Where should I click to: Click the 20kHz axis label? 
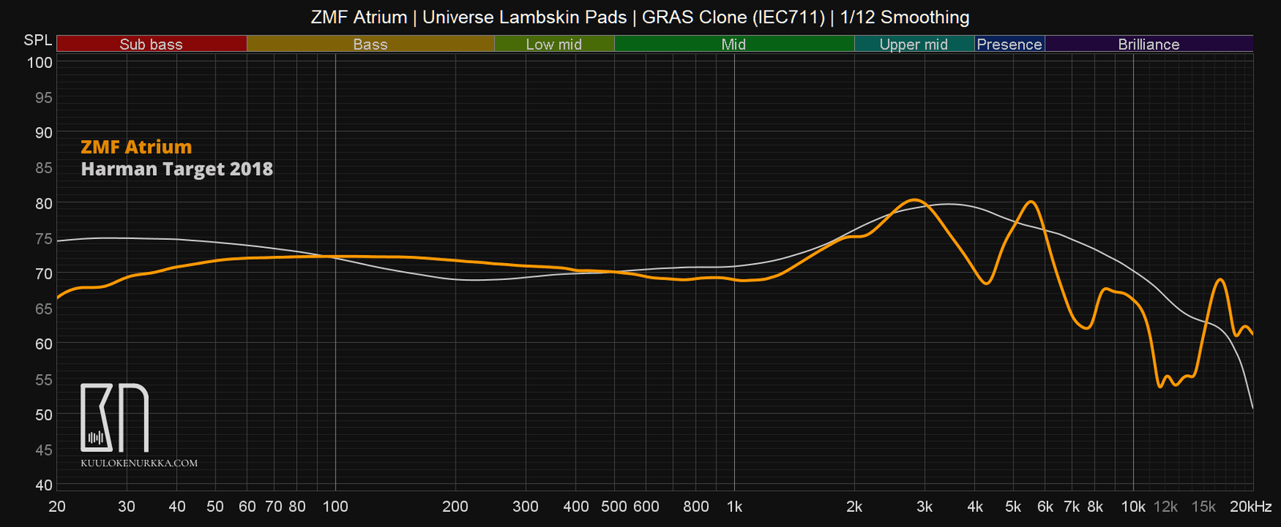point(1251,506)
